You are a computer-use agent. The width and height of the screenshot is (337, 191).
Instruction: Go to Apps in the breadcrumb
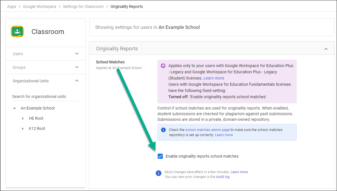pos(12,7)
